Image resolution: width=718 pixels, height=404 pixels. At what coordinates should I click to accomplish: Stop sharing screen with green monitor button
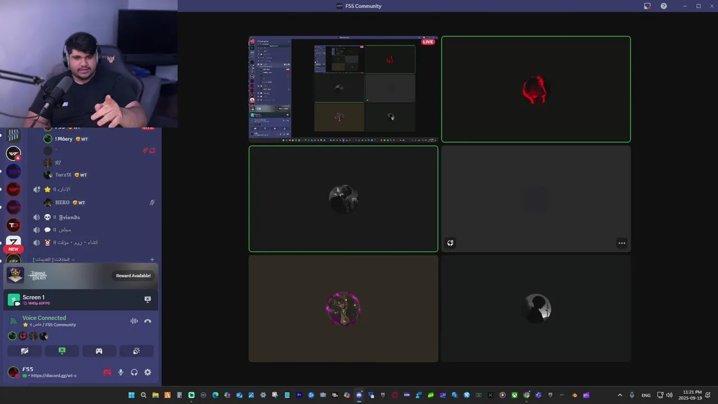62,351
